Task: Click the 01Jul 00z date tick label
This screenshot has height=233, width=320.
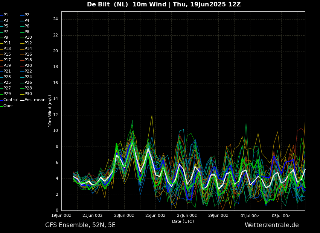Action: pyautogui.click(x=250, y=216)
